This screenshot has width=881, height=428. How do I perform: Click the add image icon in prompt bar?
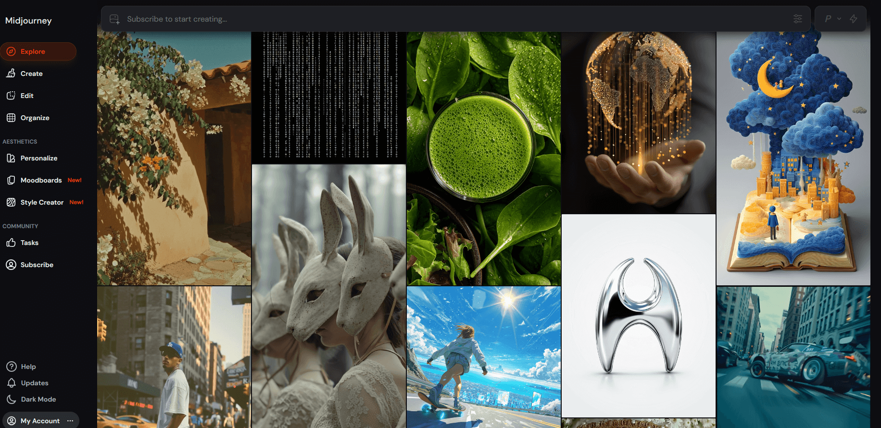(x=114, y=19)
